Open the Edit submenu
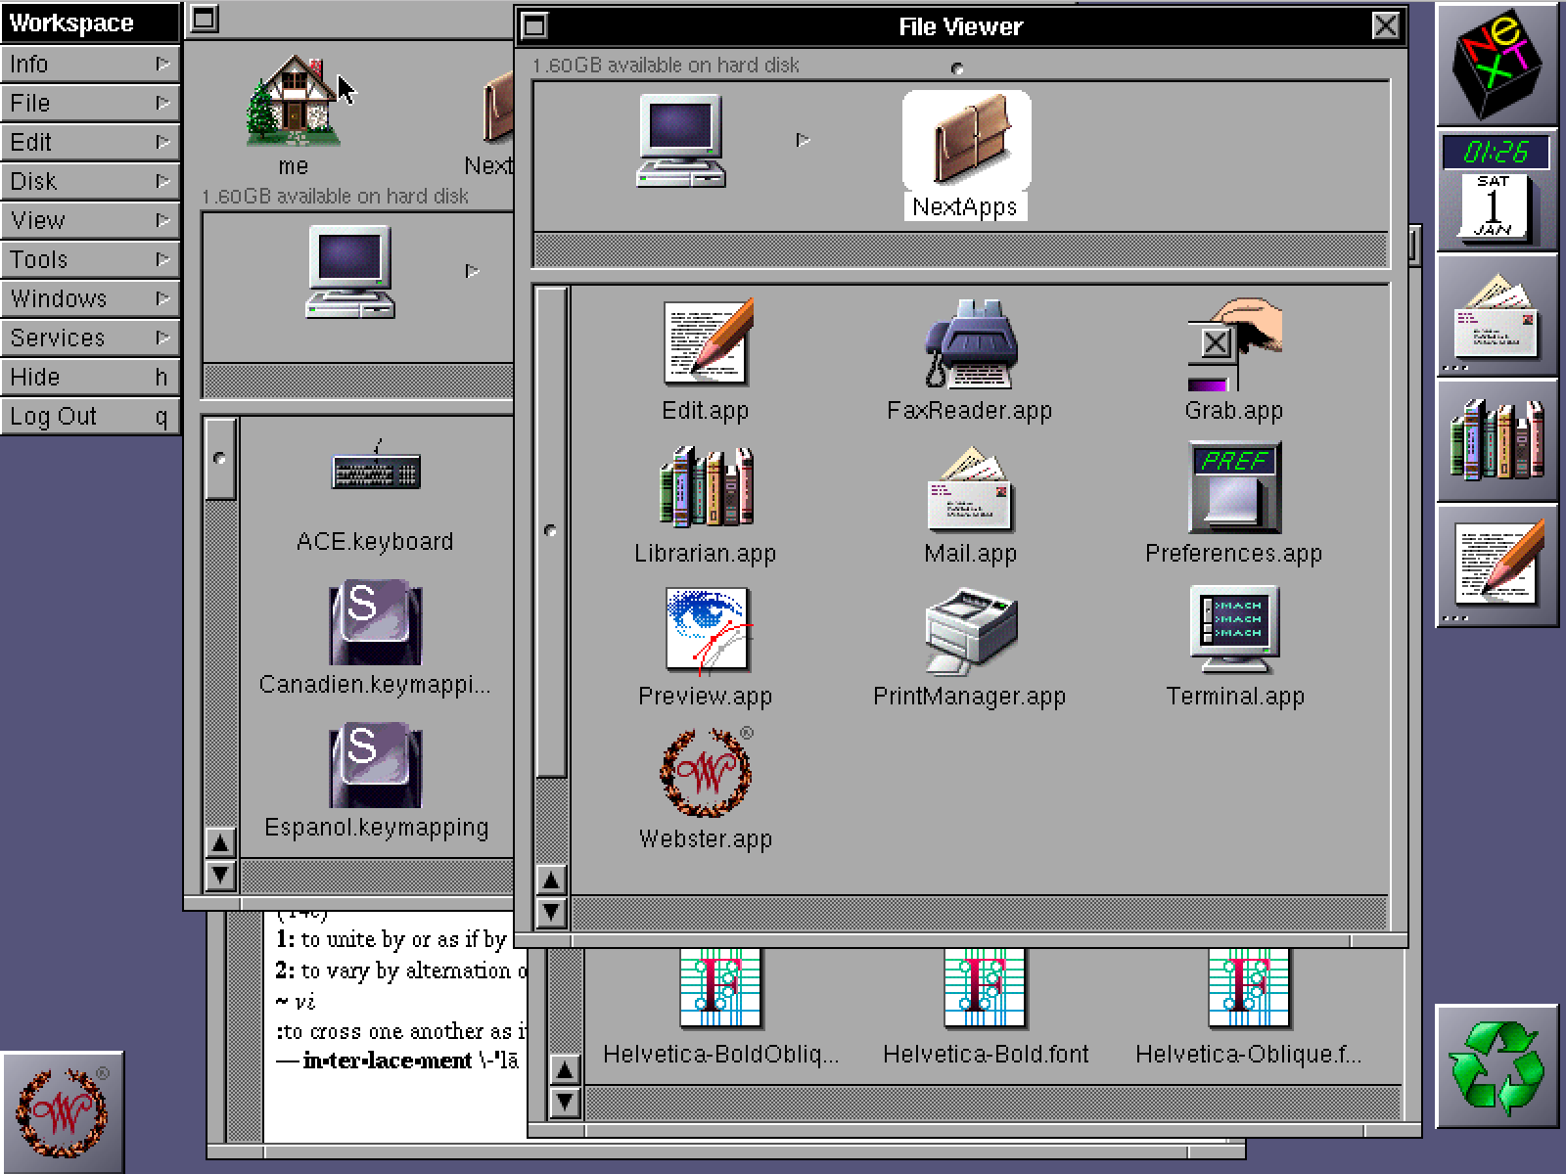This screenshot has width=1566, height=1174. tap(90, 142)
